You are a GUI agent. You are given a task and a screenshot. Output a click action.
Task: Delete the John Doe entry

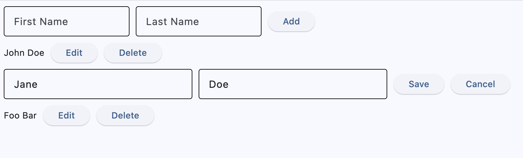[x=133, y=53]
